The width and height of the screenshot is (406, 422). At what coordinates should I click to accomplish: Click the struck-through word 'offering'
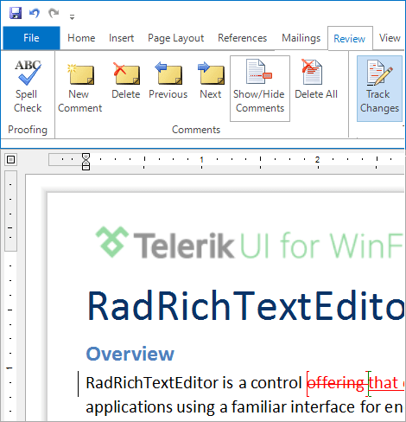pos(337,383)
